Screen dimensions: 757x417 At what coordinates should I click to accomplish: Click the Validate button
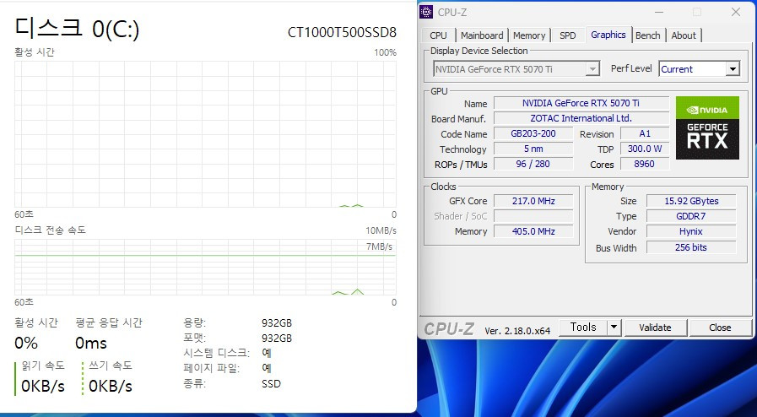click(x=655, y=328)
